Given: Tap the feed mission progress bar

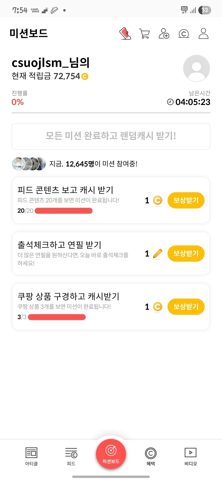Looking at the screenshot, I should 64,211.
